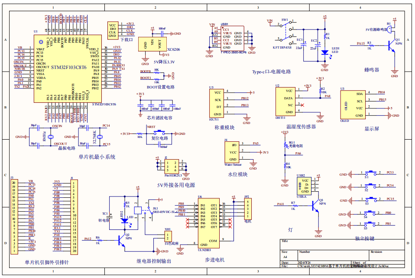Select the LED1 diode symbol

coord(324,52)
